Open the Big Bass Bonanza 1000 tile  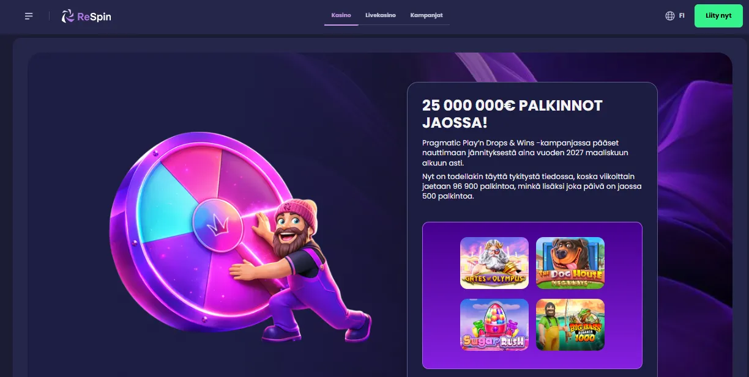point(570,324)
